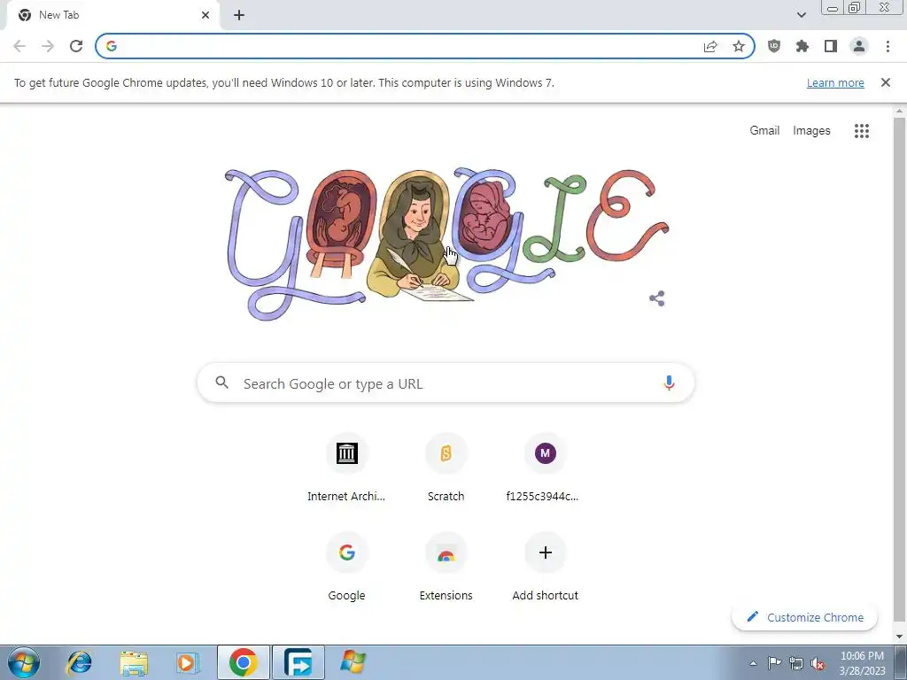Screen dimensions: 907x680
Task: Open the Chrome profile avatar
Action: [859, 46]
